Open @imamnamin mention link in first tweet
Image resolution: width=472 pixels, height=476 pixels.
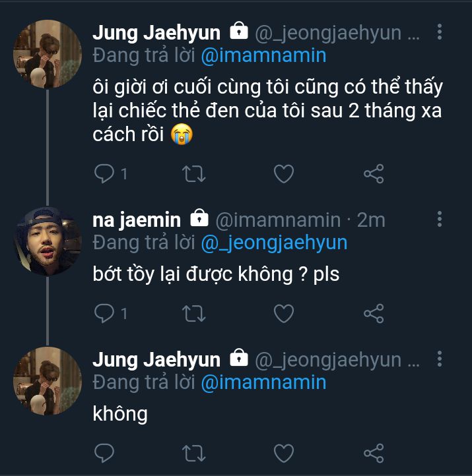tap(263, 55)
